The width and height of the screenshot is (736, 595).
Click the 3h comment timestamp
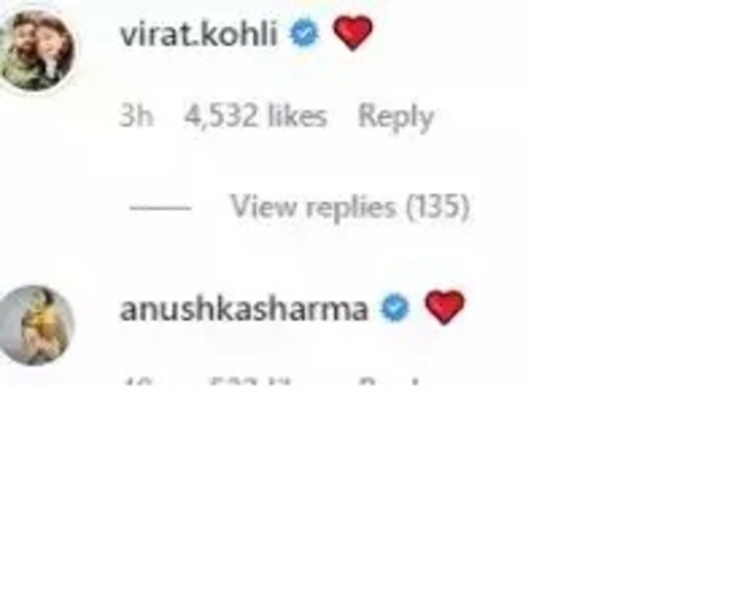point(136,115)
